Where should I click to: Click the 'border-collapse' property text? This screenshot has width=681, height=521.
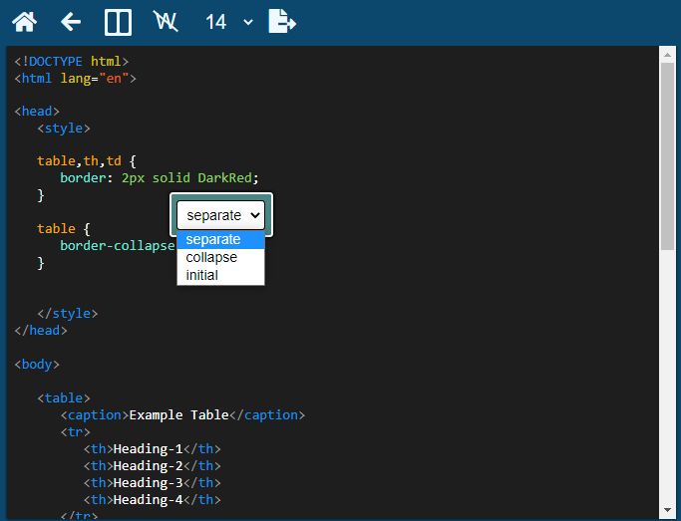click(118, 245)
